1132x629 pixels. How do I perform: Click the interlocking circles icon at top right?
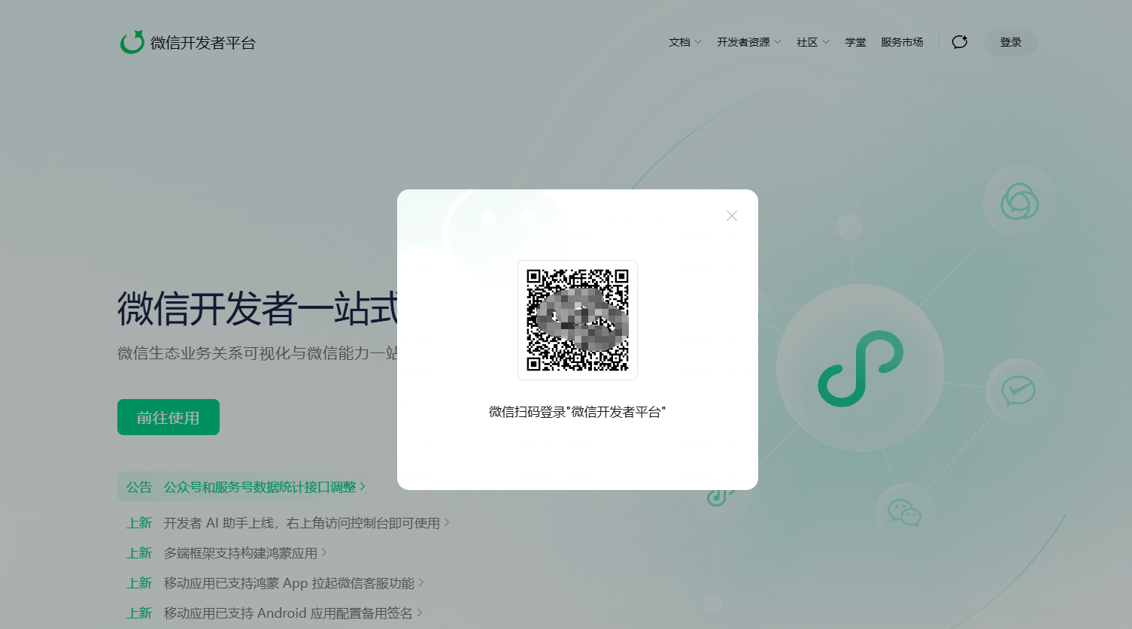click(x=1019, y=202)
